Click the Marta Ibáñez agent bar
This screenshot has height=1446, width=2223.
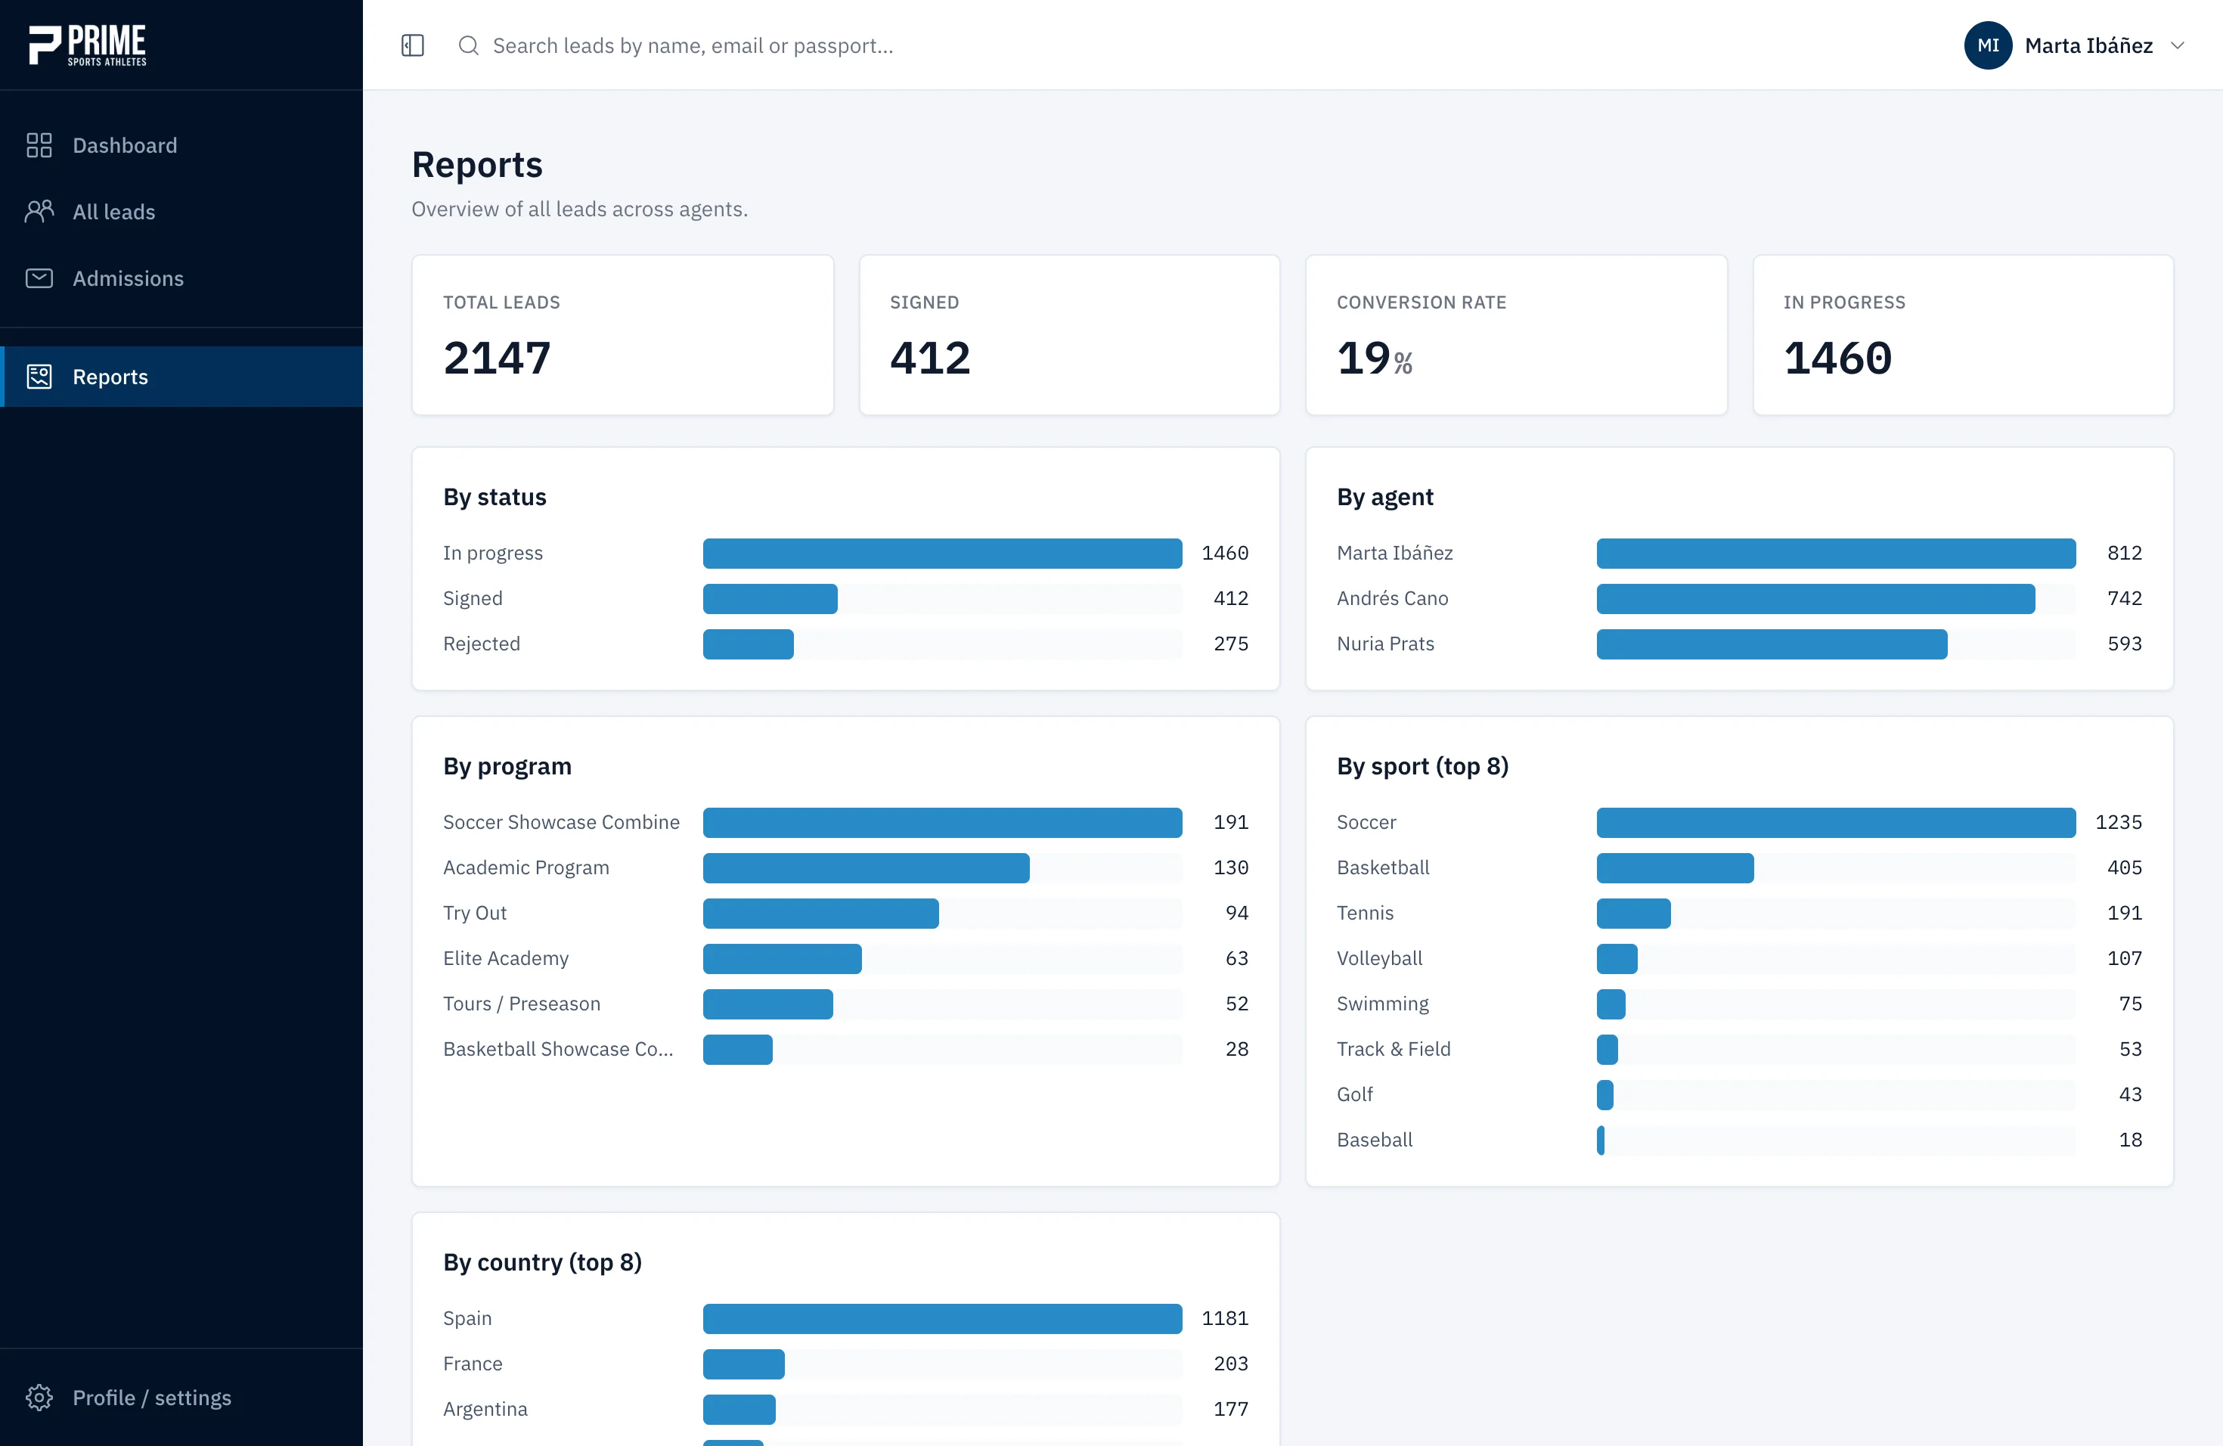point(1837,553)
